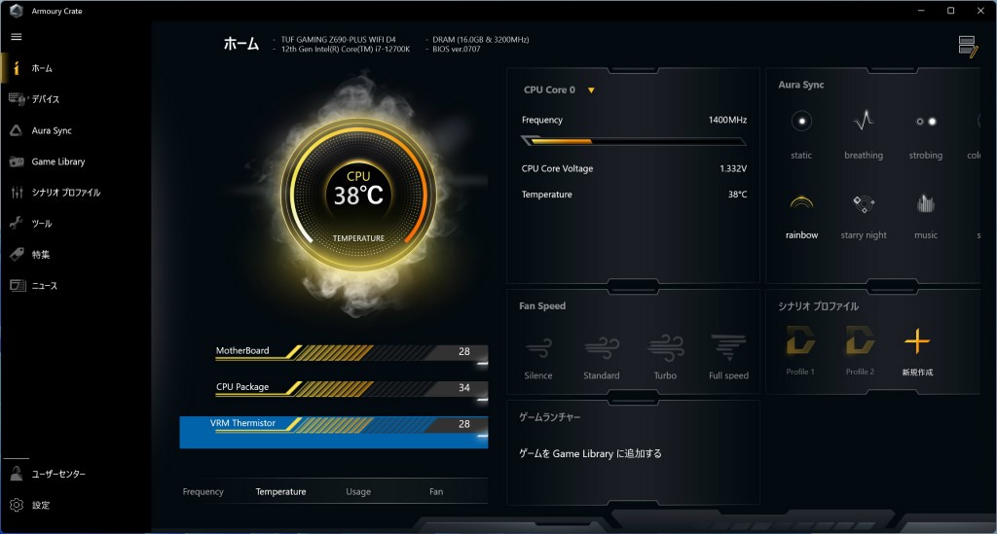Select the CPU Package temperature bar
997x534 pixels.
click(x=351, y=389)
